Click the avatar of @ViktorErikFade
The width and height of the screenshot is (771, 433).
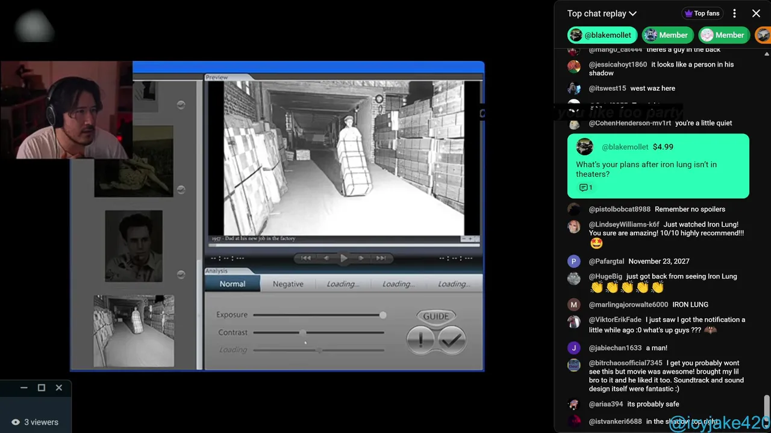(x=574, y=322)
